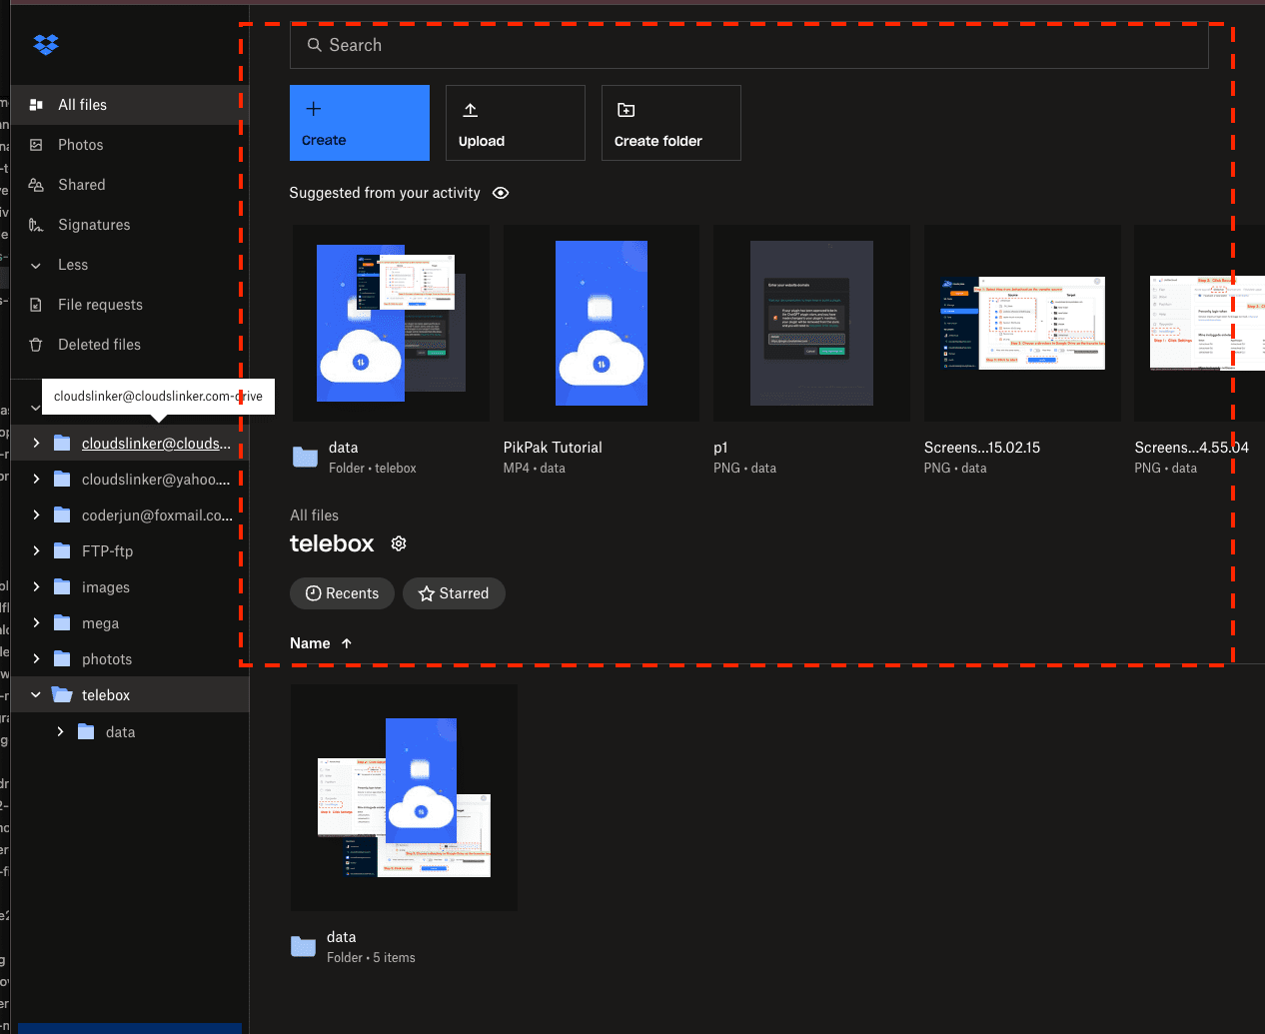Expand images folder chevron

point(36,587)
